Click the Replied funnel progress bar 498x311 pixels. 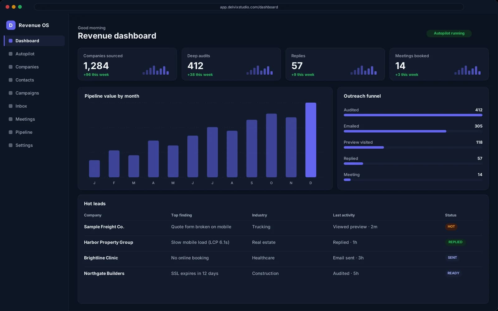point(413,164)
